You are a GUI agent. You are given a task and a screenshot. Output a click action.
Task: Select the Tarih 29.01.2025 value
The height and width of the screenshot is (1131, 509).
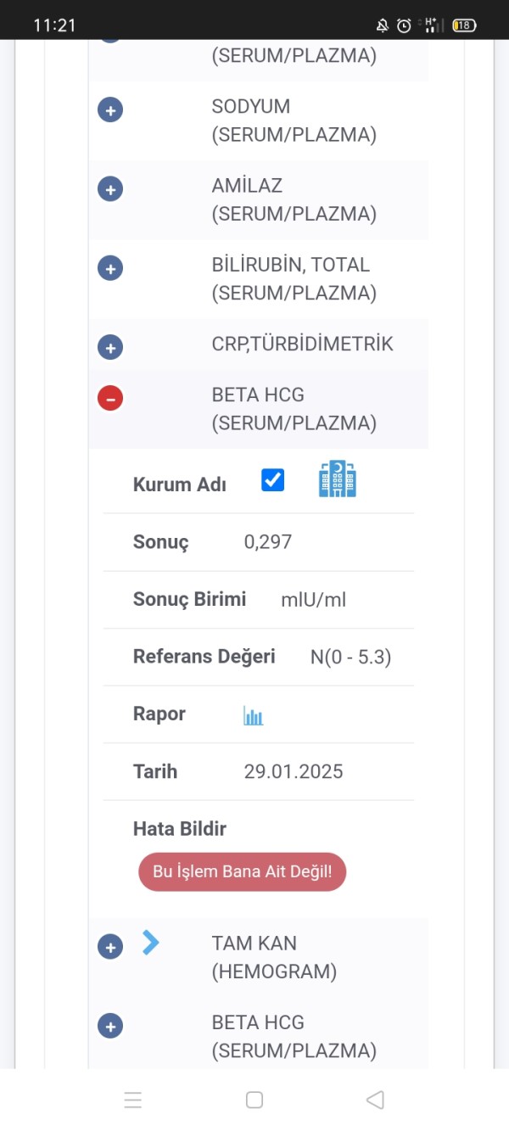pyautogui.click(x=294, y=771)
